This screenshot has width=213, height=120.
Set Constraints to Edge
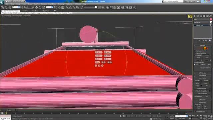point(203,106)
